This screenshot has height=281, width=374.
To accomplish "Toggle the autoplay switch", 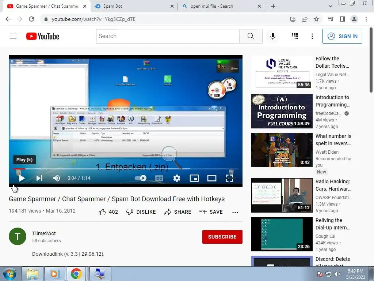I will [x=141, y=178].
